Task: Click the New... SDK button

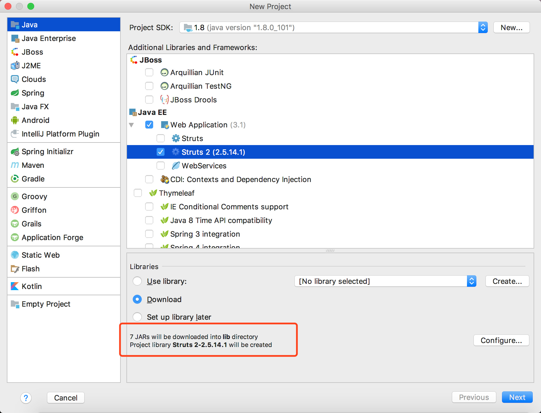Action: pyautogui.click(x=511, y=28)
